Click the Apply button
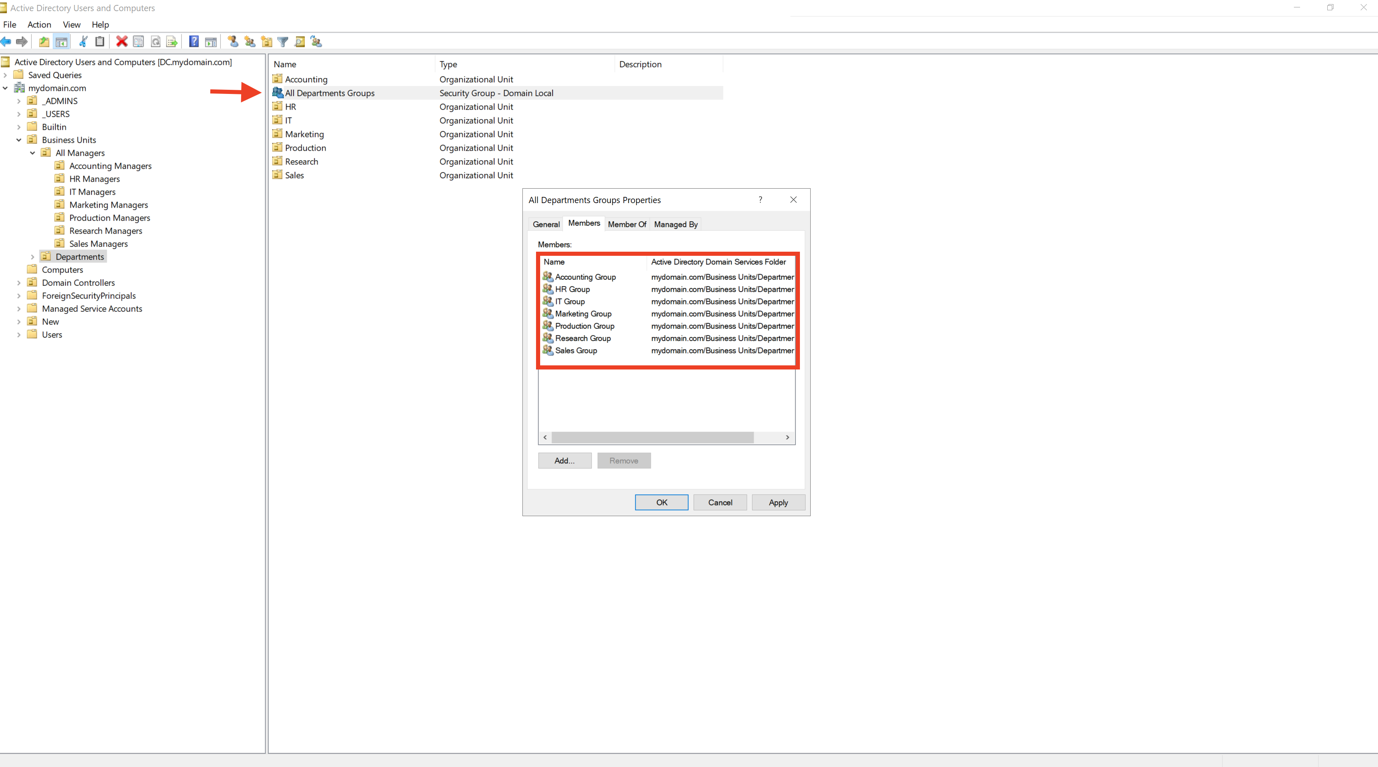 778,503
